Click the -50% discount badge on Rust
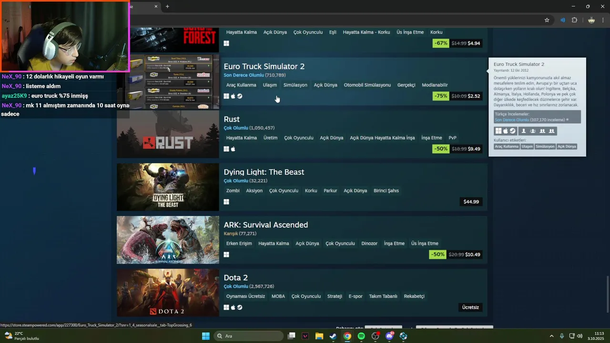 (441, 149)
